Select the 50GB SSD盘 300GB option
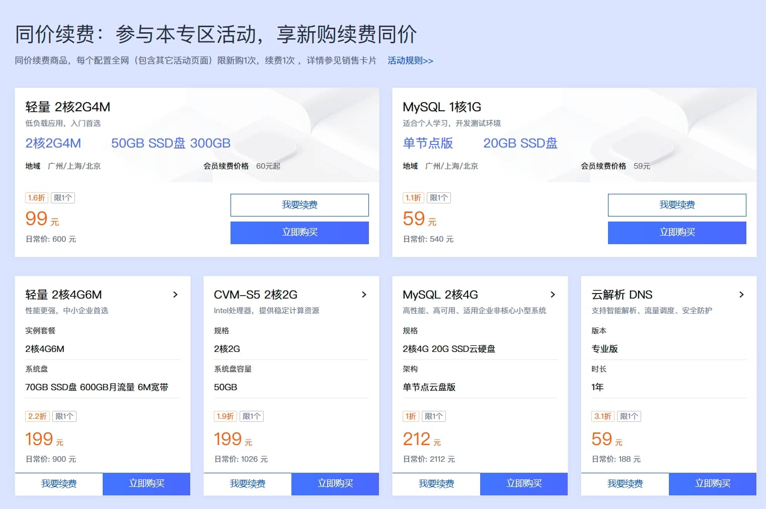Viewport: 766px width, 509px height. [x=171, y=143]
